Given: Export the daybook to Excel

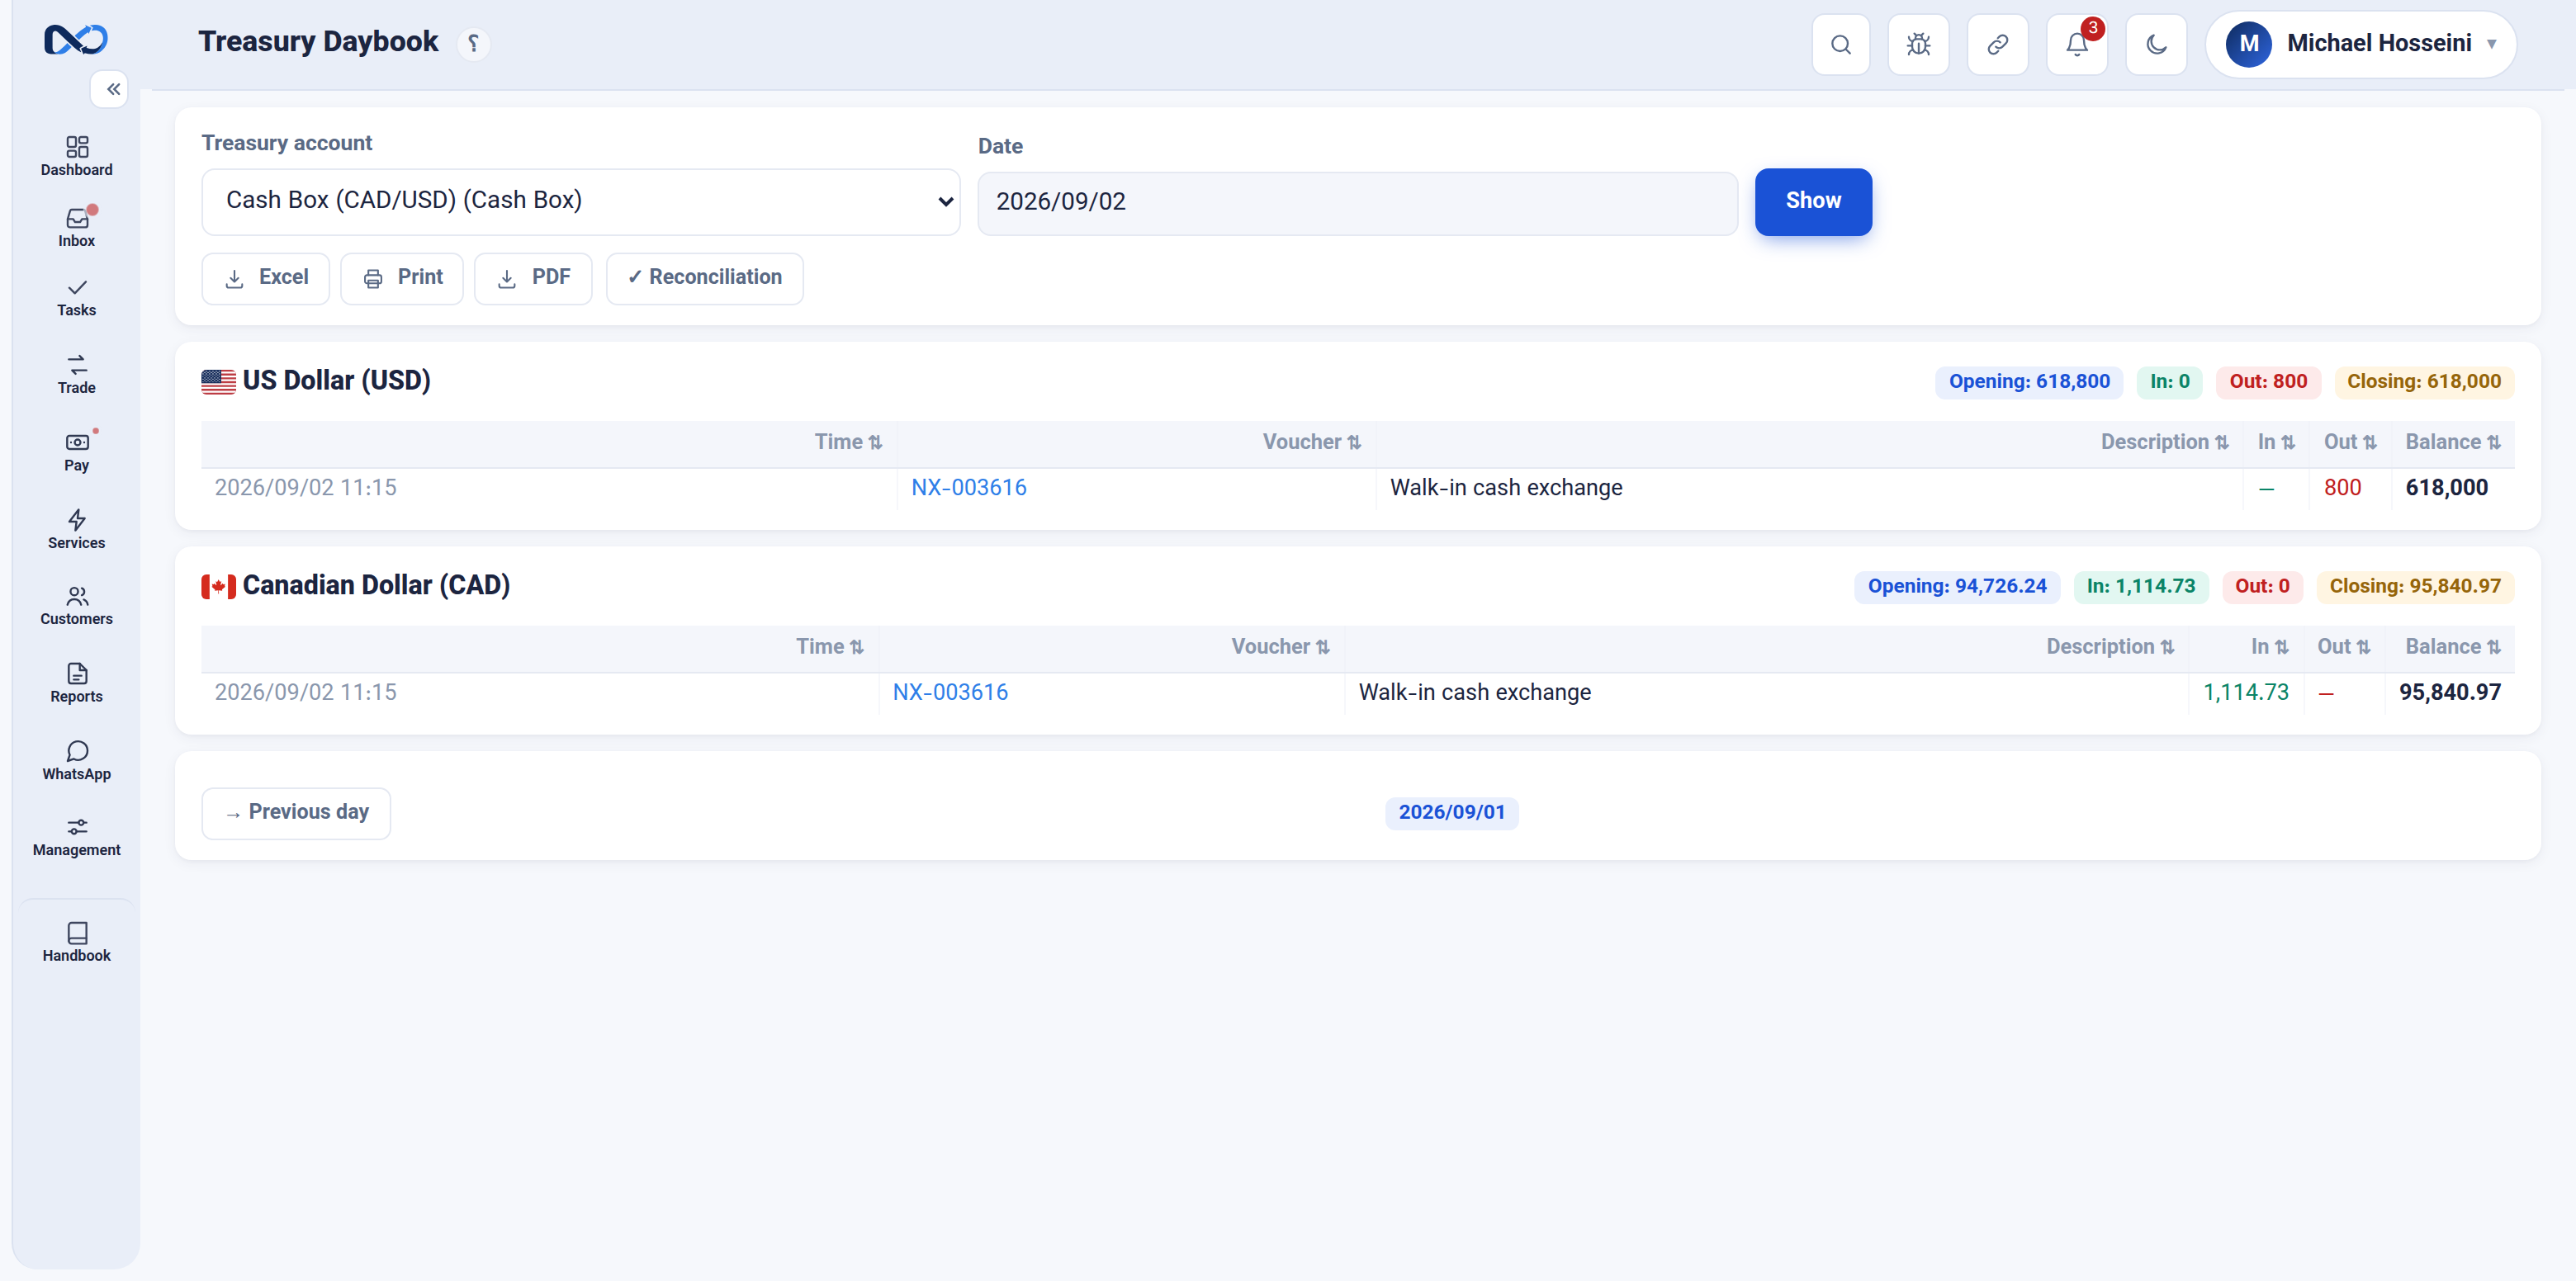Looking at the screenshot, I should click(265, 278).
